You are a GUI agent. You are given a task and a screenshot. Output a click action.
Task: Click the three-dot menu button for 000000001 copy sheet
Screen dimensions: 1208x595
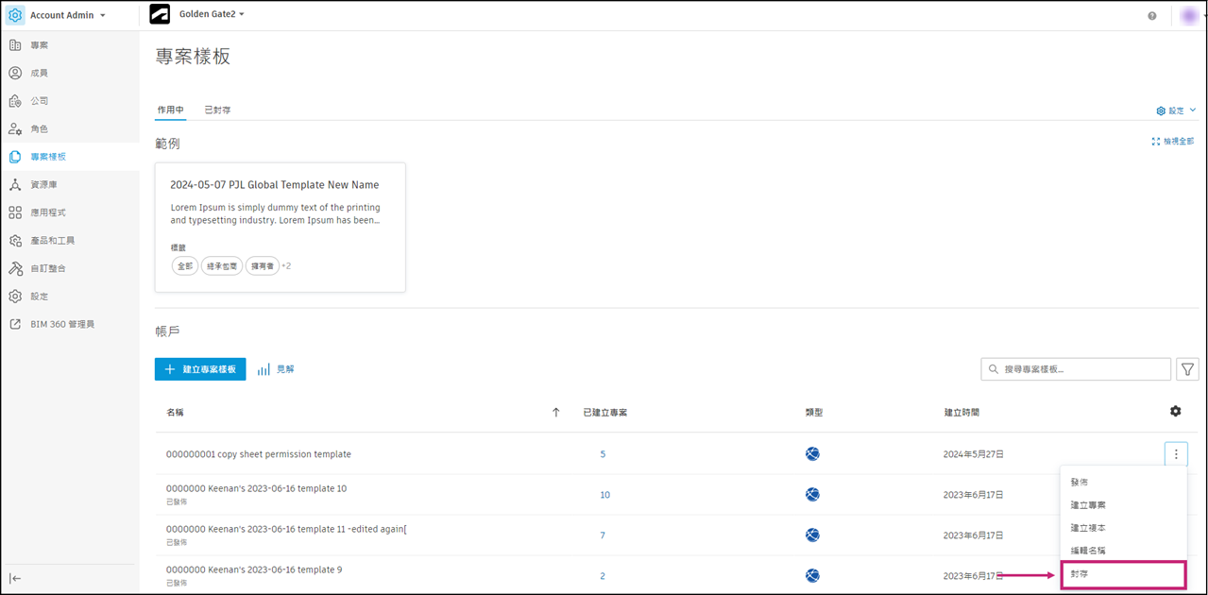point(1176,454)
